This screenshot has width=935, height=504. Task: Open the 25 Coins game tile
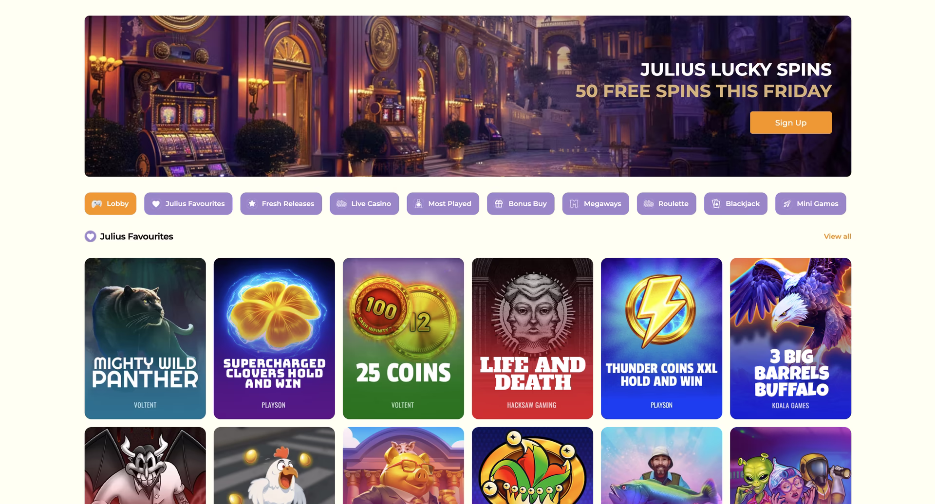coord(403,339)
